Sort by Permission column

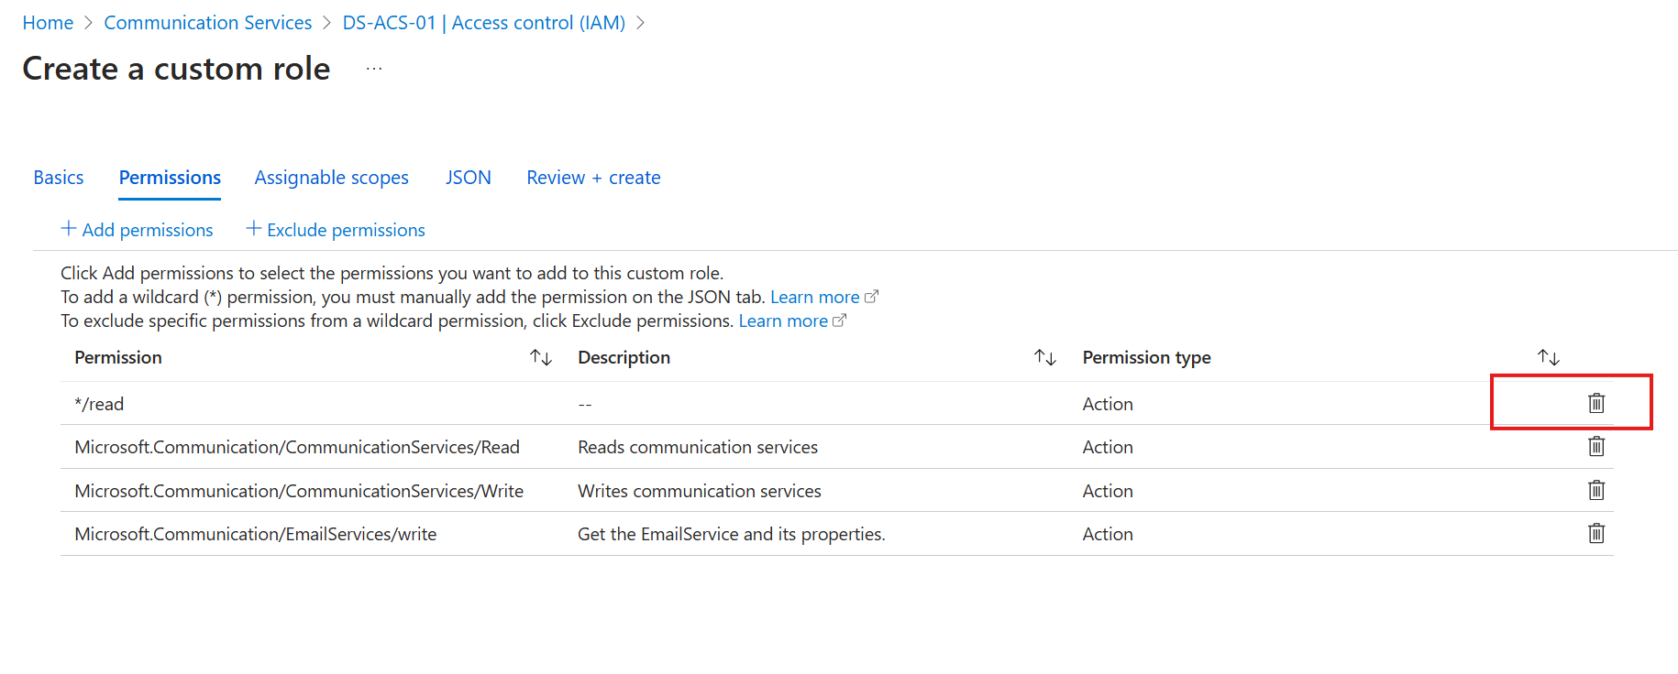tap(540, 358)
